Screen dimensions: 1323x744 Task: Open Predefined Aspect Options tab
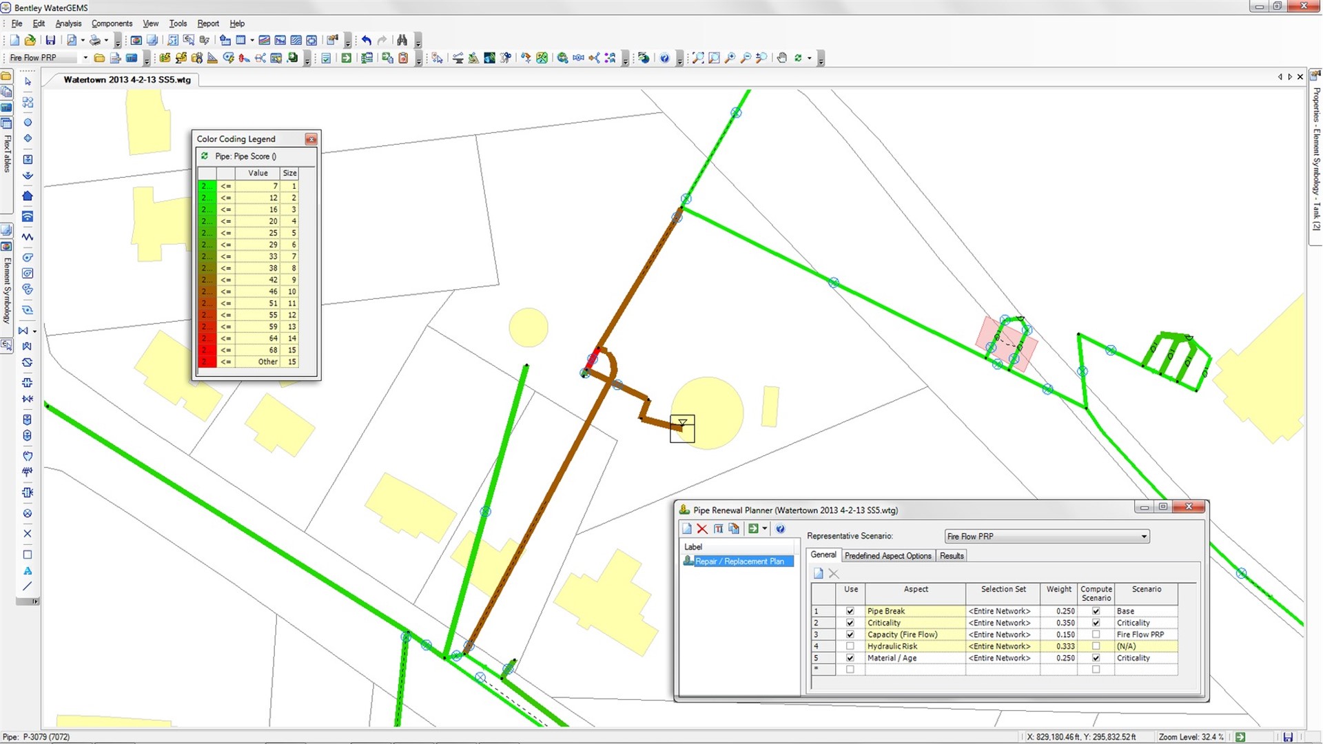888,556
